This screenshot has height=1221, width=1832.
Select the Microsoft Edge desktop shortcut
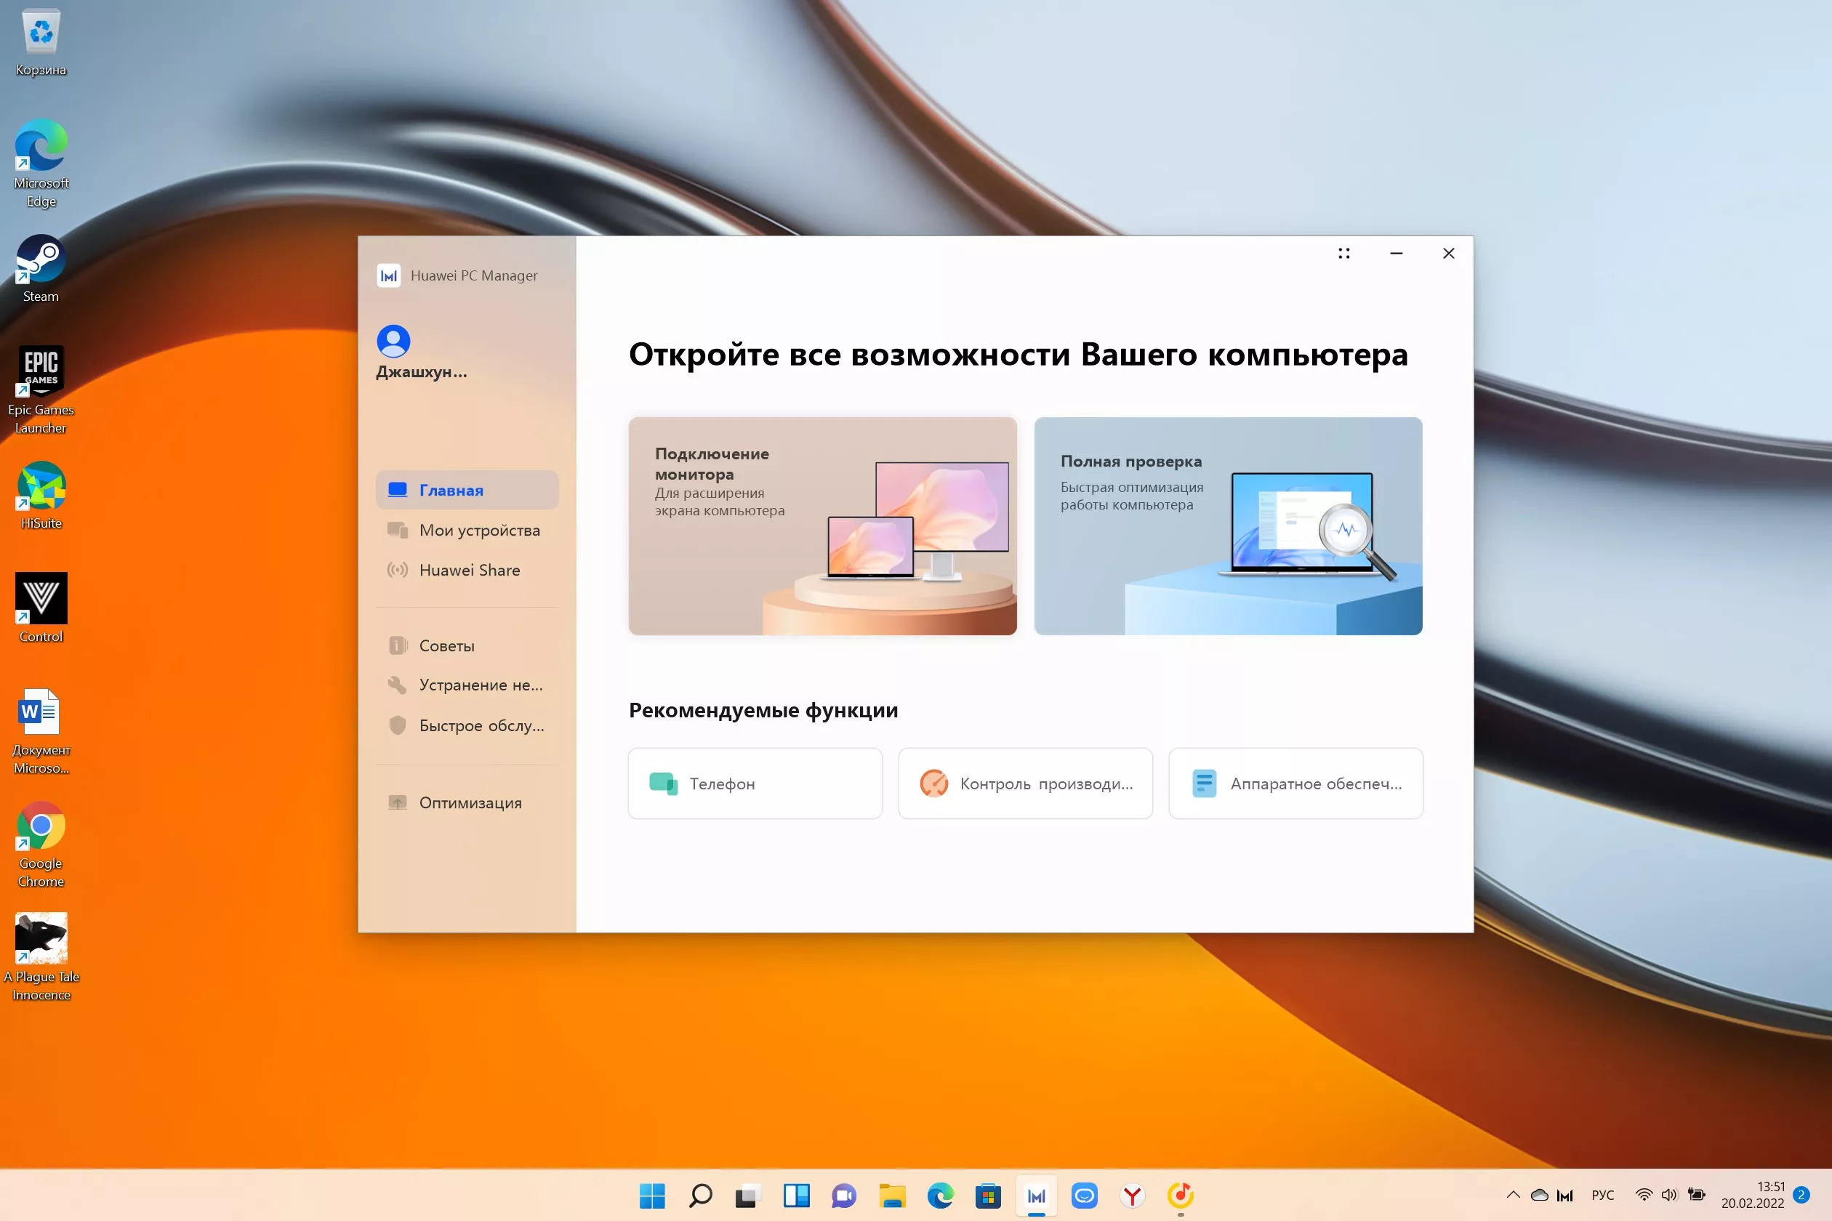coord(41,164)
